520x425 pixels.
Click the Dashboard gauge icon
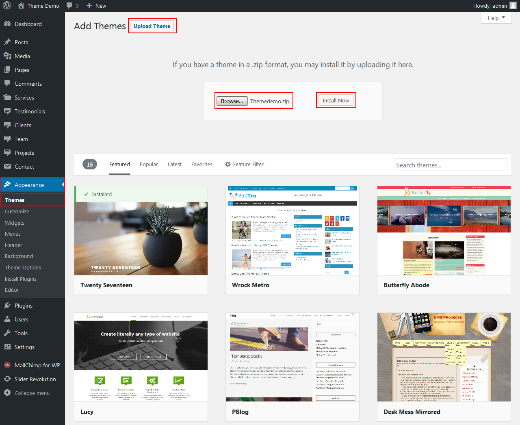(x=7, y=24)
